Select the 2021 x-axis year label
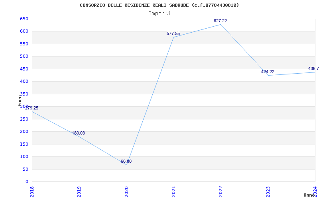 pyautogui.click(x=173, y=192)
